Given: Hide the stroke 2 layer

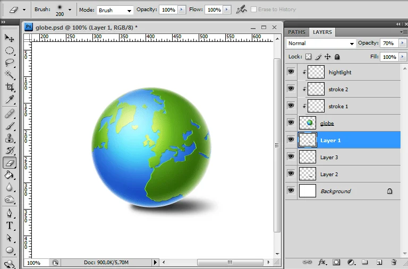Looking at the screenshot, I should pyautogui.click(x=291, y=89).
